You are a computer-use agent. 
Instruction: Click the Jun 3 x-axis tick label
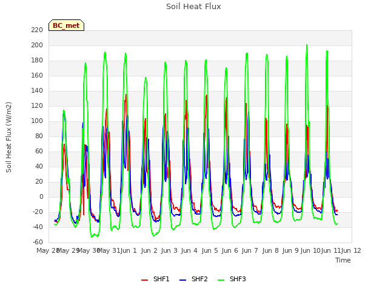(x=169, y=250)
